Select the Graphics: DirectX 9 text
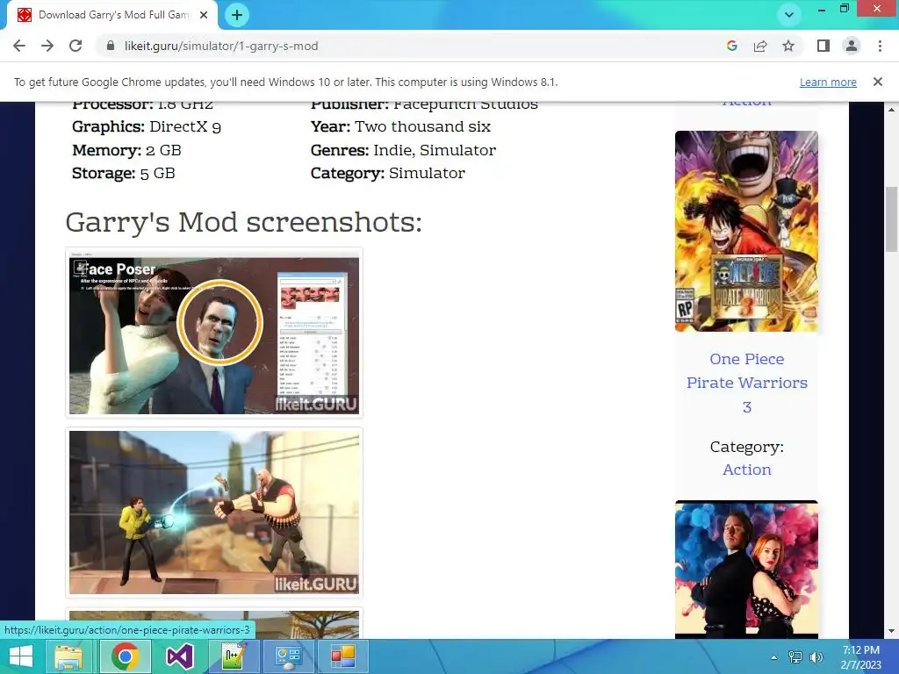Viewport: 899px width, 674px height. [147, 126]
